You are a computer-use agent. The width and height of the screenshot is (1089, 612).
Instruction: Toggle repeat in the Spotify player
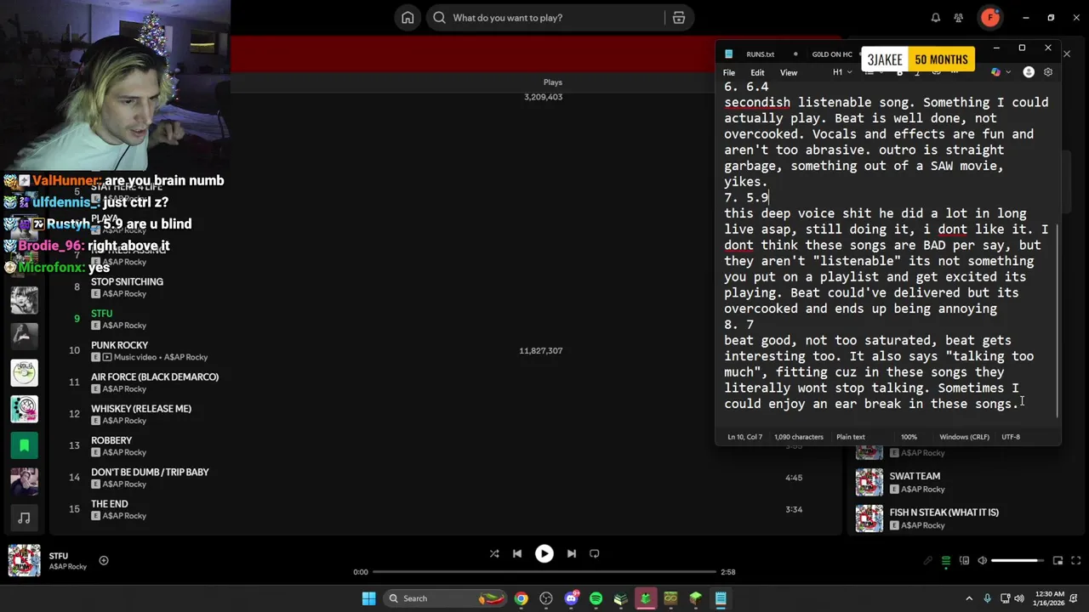(595, 553)
